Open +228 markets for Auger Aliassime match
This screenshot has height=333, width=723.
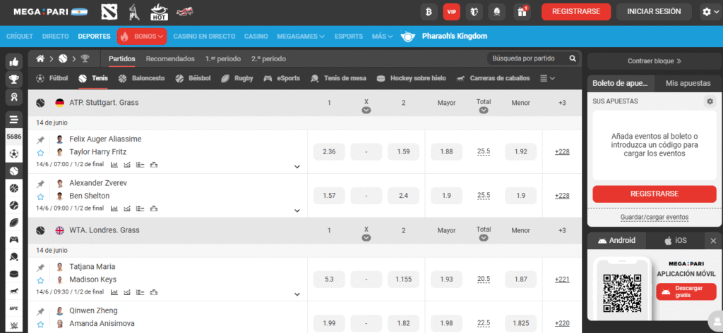[562, 152]
